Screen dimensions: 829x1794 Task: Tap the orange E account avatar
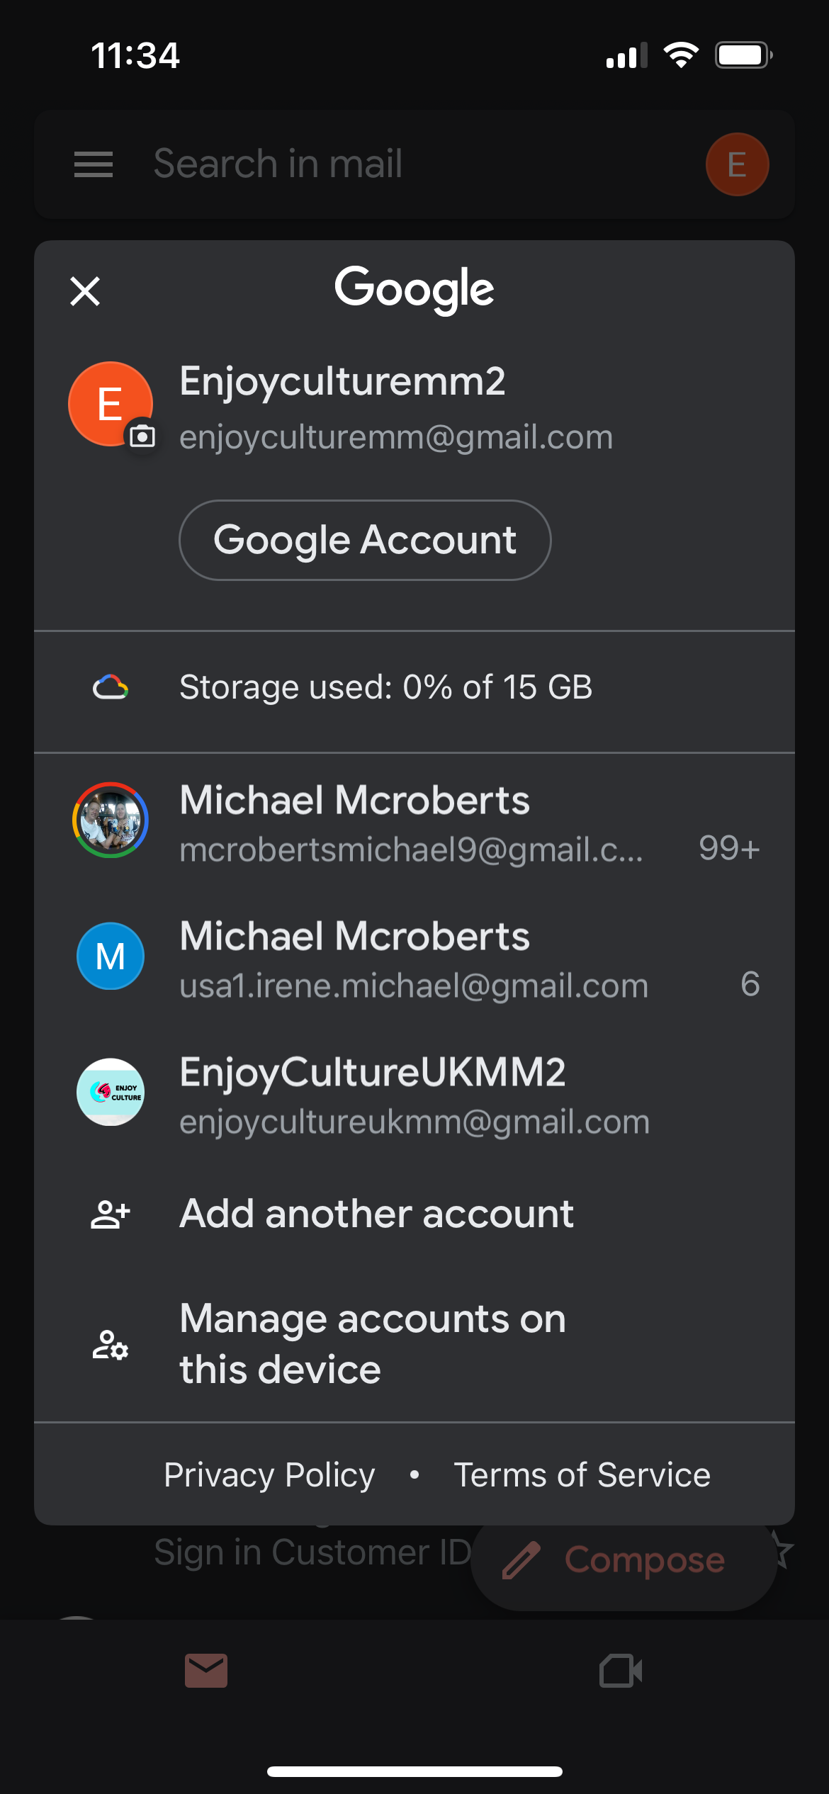pyautogui.click(x=110, y=404)
